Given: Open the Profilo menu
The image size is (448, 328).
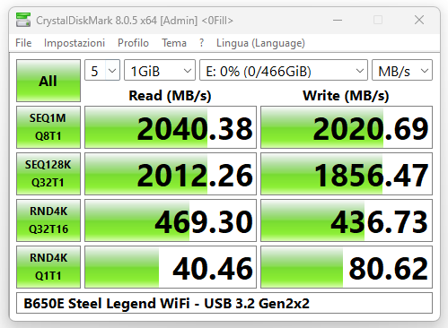Looking at the screenshot, I should coord(133,43).
